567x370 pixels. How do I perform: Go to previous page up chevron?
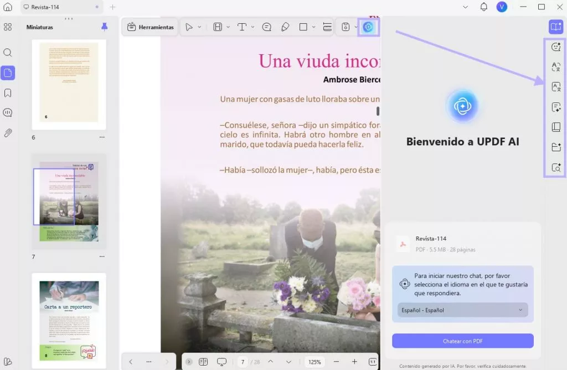click(x=270, y=362)
